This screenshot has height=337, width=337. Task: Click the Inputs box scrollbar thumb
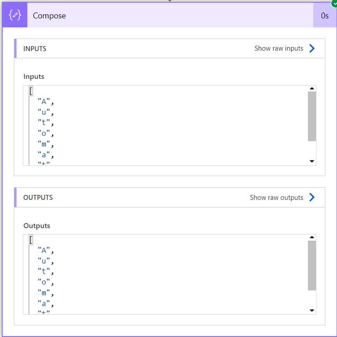[x=312, y=117]
